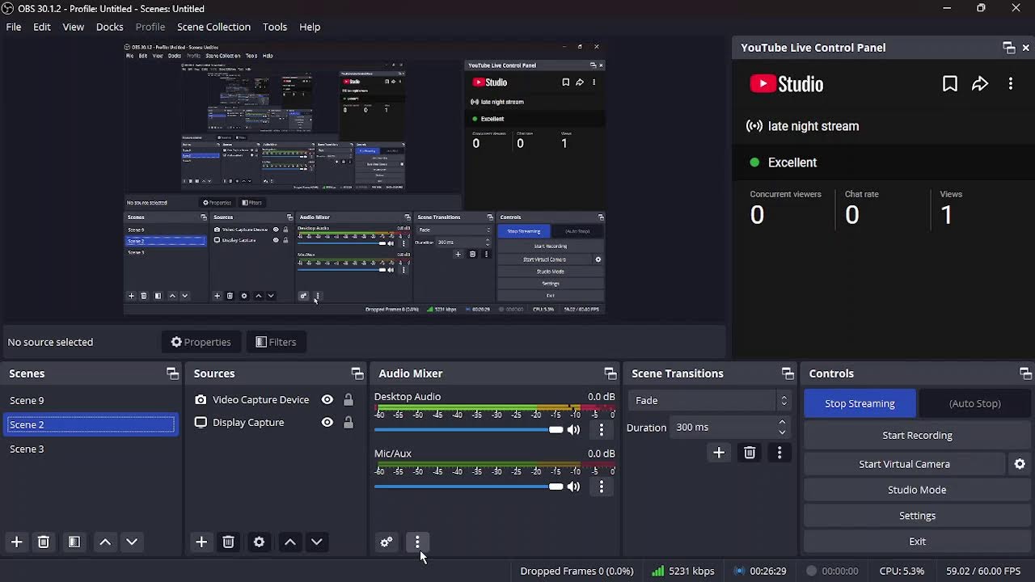This screenshot has height=582, width=1035.
Task: Open the View menu
Action: [x=74, y=27]
